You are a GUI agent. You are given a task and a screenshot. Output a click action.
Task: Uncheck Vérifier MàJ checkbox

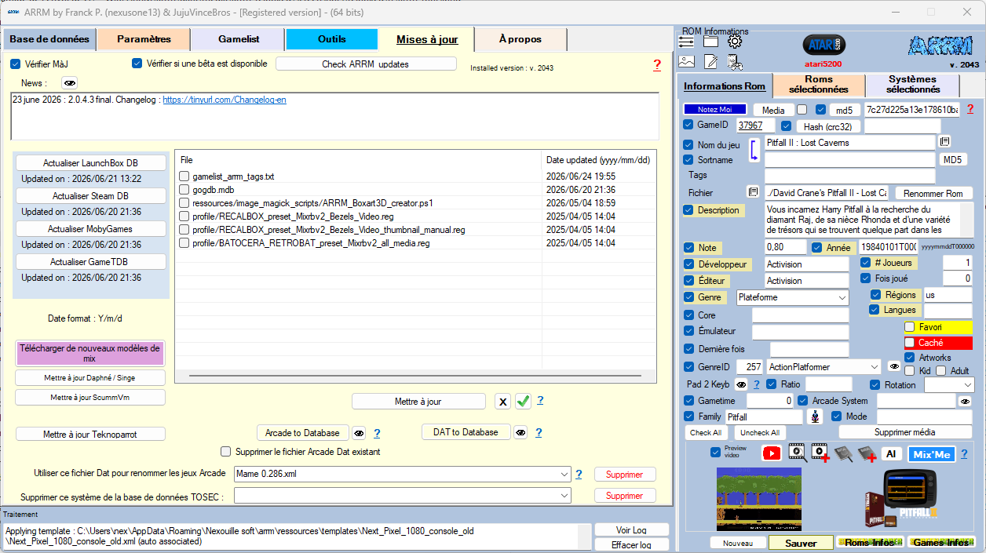[x=15, y=64]
